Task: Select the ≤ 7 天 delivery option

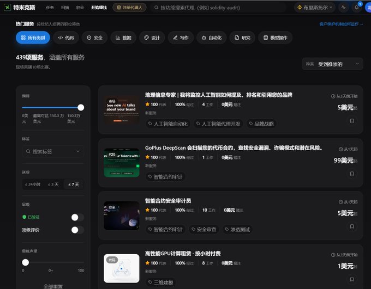Action: coord(74,185)
